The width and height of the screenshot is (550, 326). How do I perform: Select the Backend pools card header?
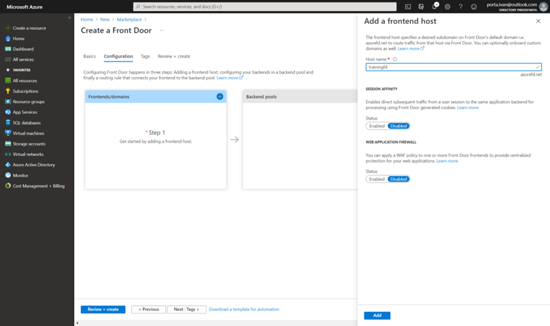(x=300, y=96)
